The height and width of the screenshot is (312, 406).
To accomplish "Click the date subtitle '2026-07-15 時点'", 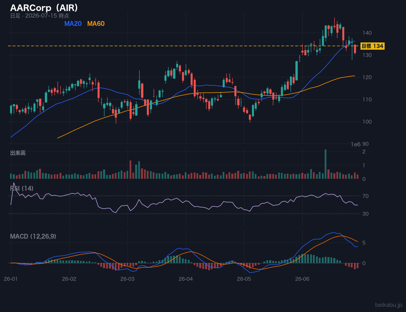I will [x=47, y=16].
